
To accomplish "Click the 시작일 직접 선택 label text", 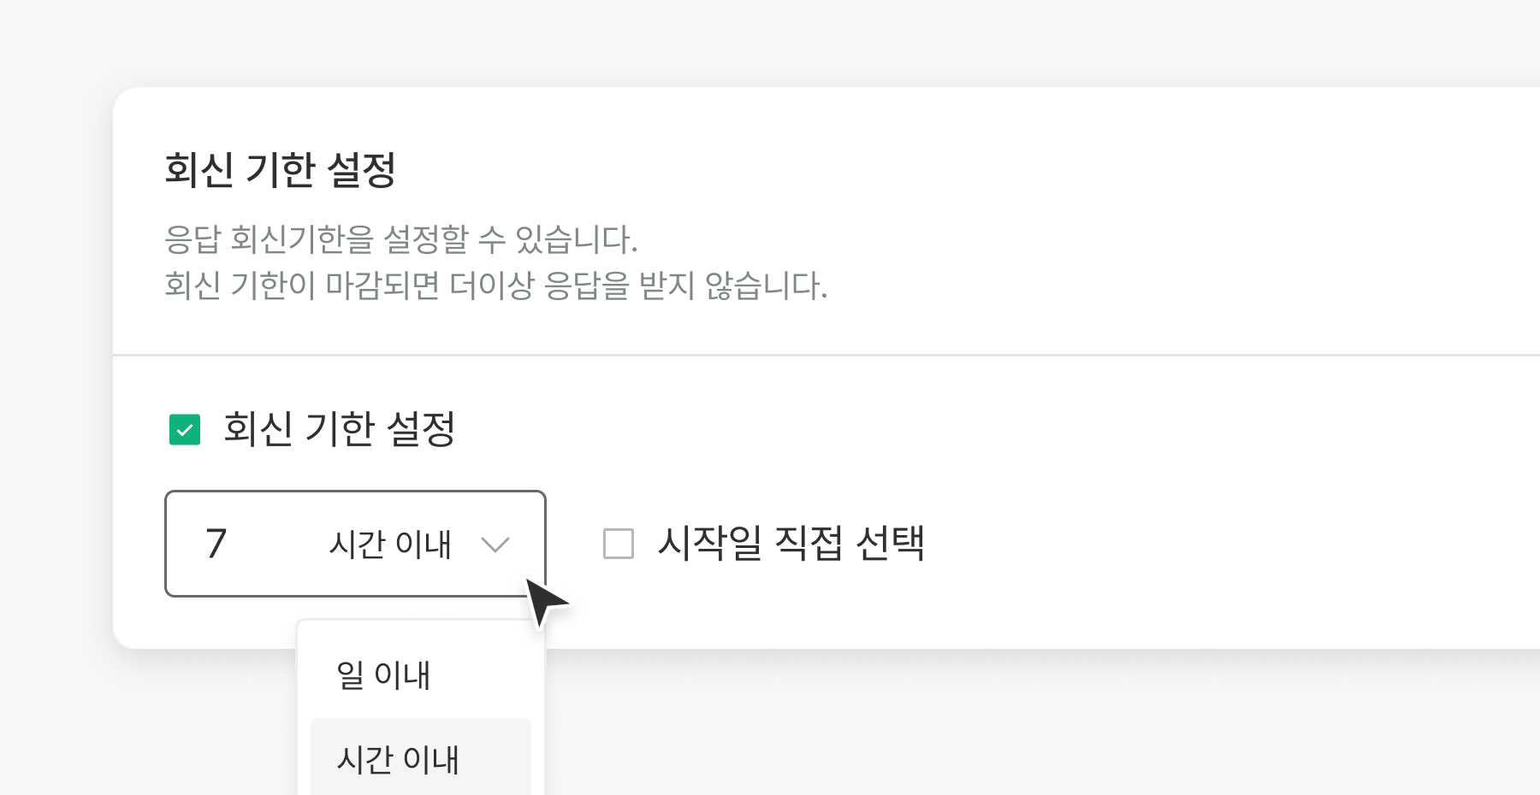I will click(x=791, y=544).
